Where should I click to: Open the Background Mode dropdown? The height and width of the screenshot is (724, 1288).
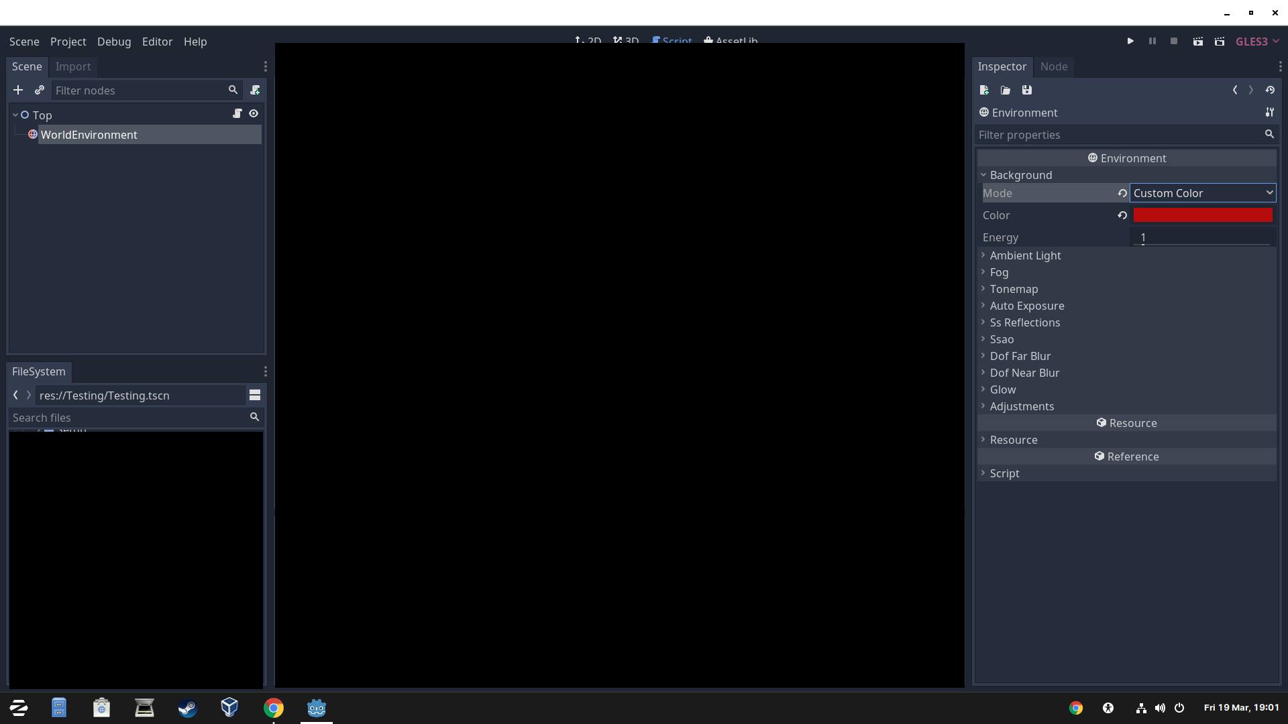tap(1203, 193)
